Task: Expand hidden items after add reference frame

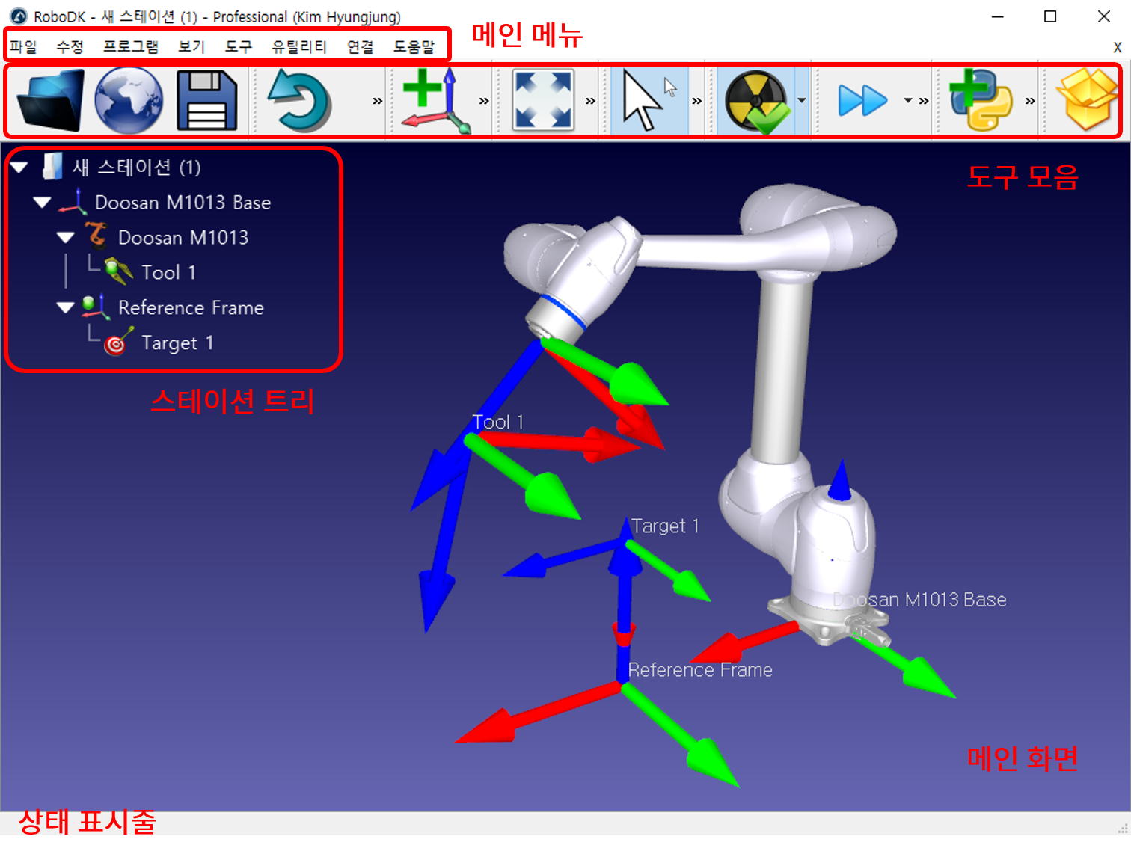Action: [483, 101]
